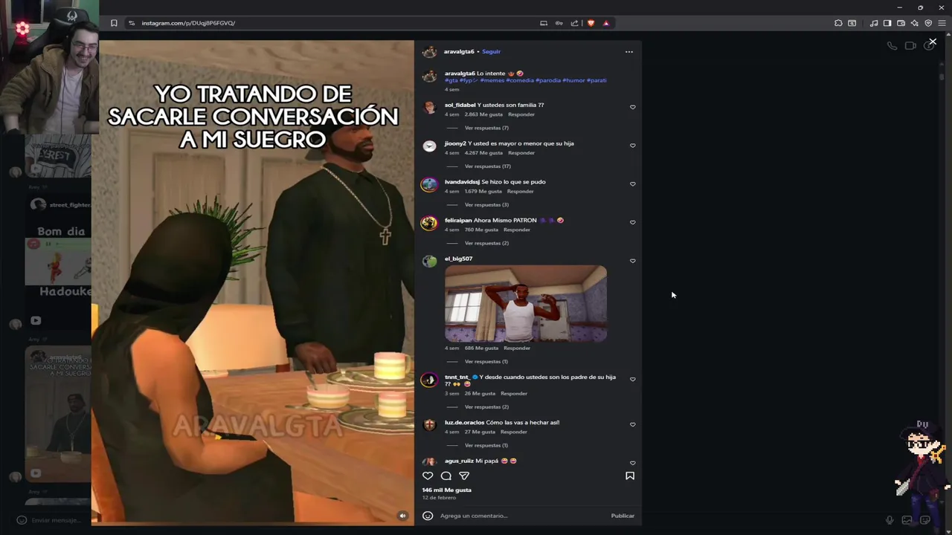Open aravalgta6 profile picture in header
This screenshot has width=952, height=535.
[x=429, y=52]
